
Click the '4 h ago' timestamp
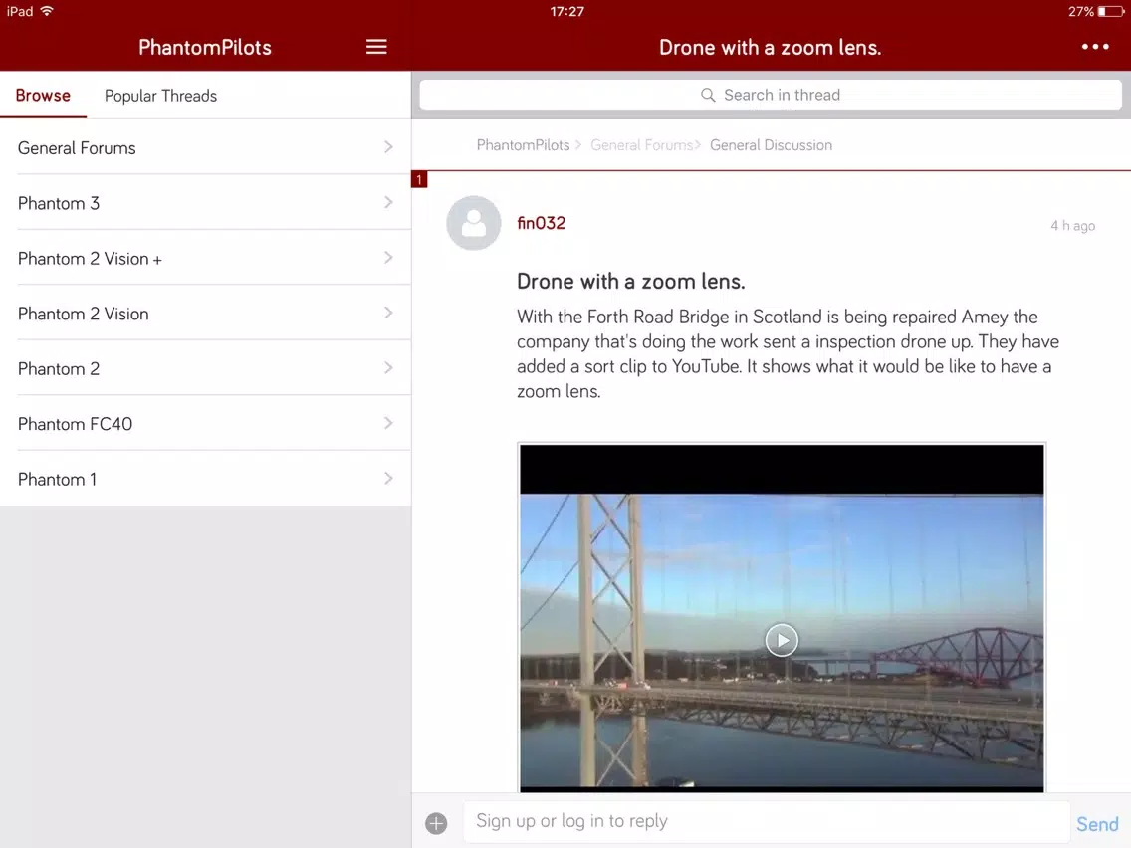pos(1072,226)
